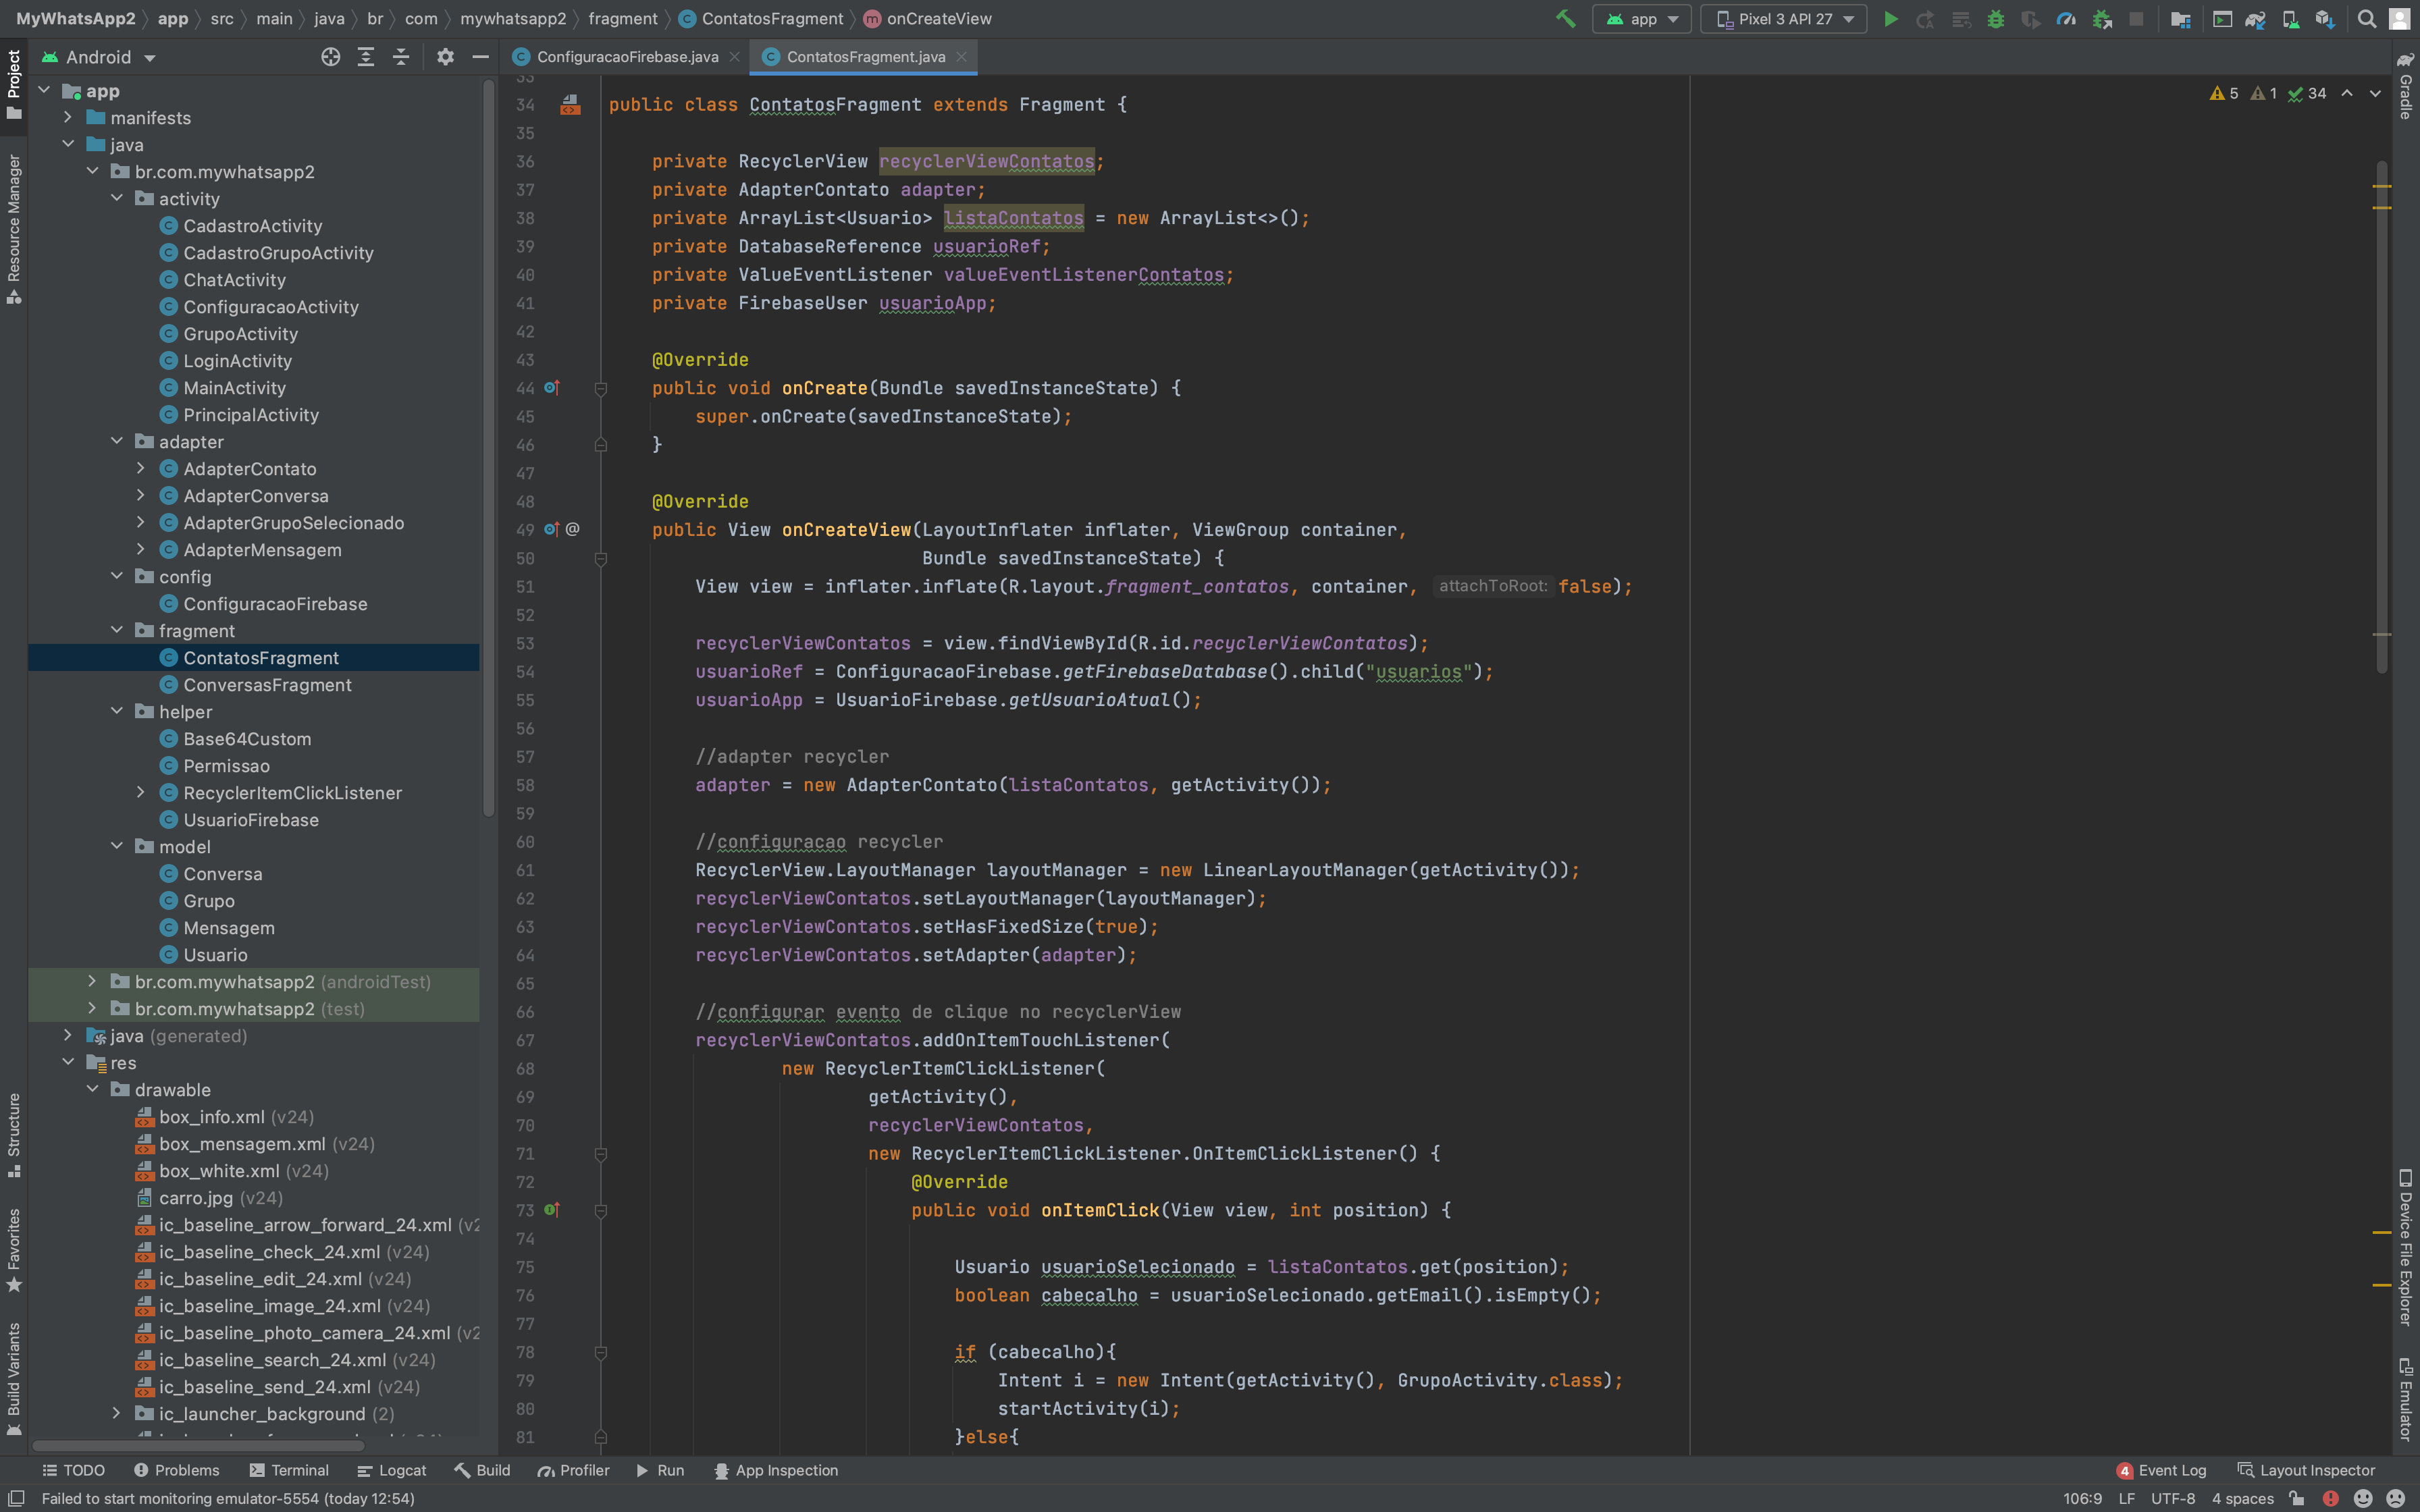The width and height of the screenshot is (2420, 1512).
Task: Debug the app with the bug icon
Action: (x=1997, y=19)
